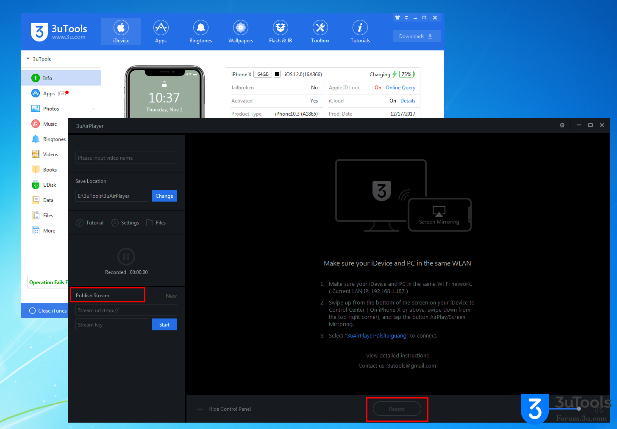Click Hide Control Panel
Viewport: 617px width, 429px height.
click(x=224, y=409)
